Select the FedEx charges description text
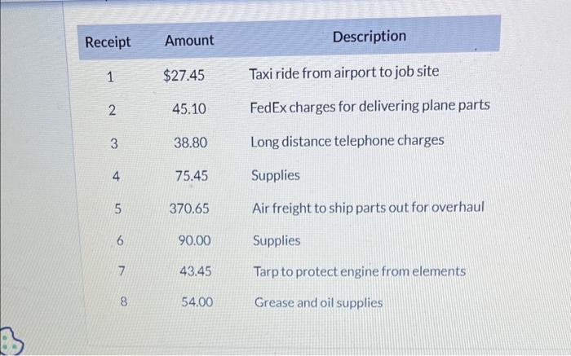Image resolution: width=571 pixels, height=356 pixels. (x=370, y=106)
